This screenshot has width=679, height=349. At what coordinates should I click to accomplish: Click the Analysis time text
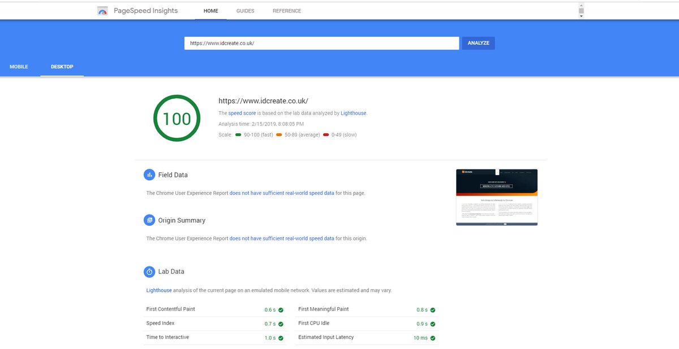261,124
